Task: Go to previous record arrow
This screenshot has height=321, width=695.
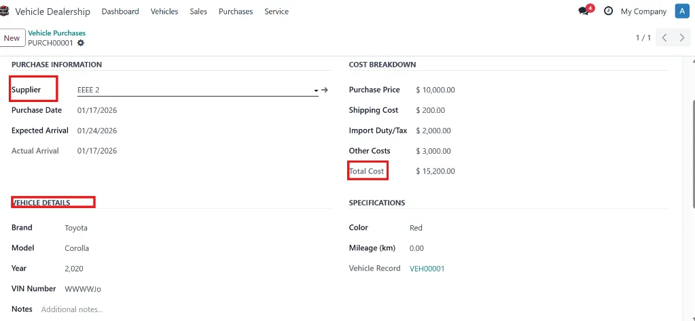Action: [664, 37]
